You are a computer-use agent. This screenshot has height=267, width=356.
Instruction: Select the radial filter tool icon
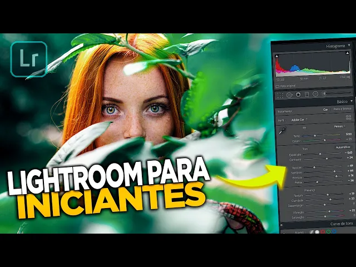[x=315, y=94]
